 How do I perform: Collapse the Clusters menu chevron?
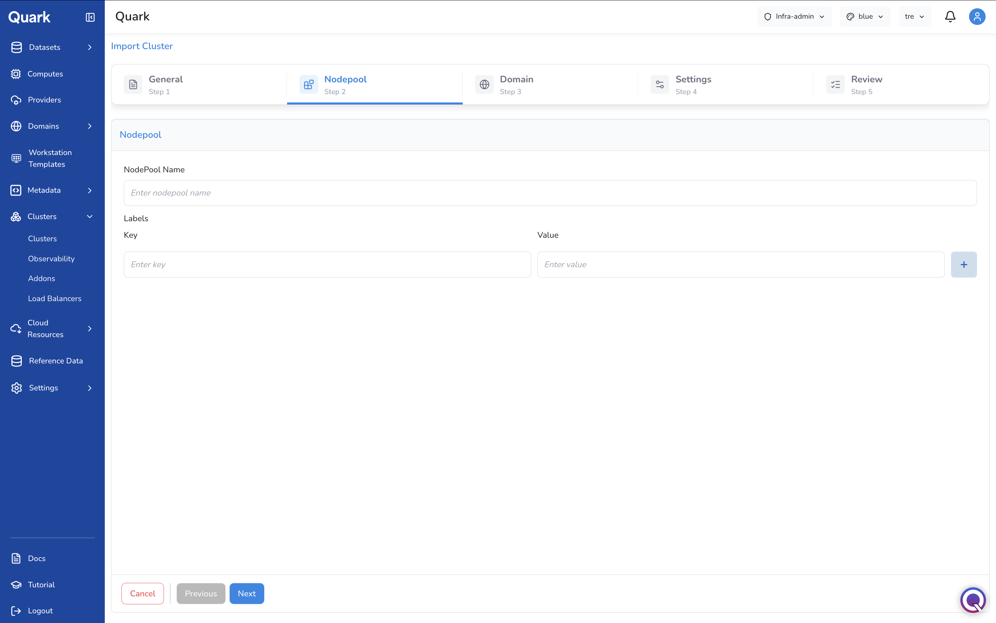pos(90,217)
